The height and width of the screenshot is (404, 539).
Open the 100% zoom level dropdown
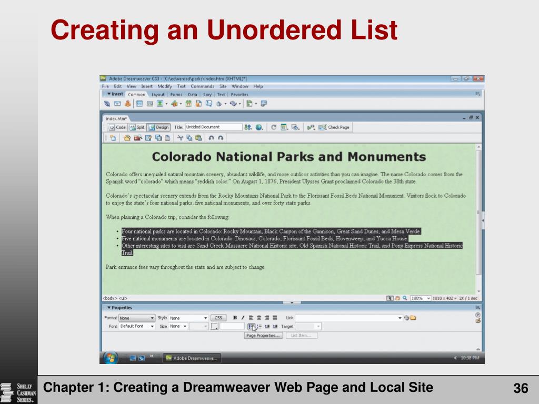421,298
